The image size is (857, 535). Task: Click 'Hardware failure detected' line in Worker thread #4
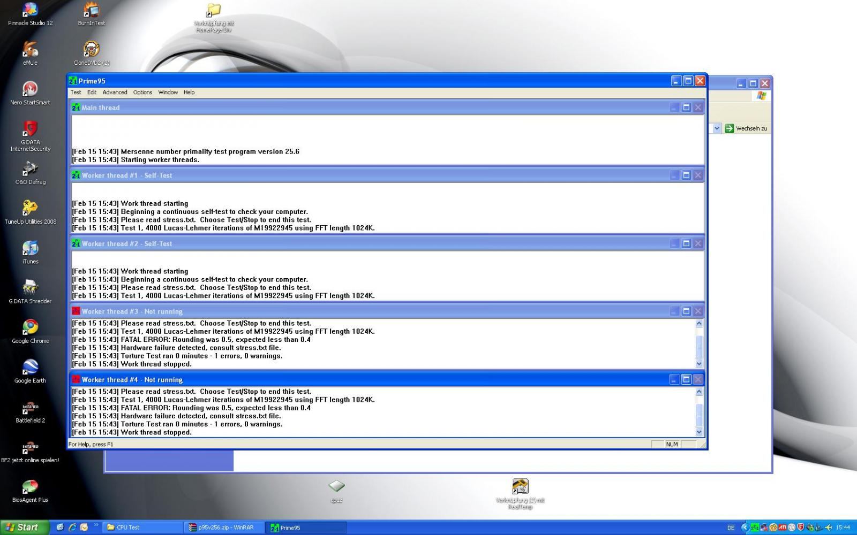[176, 416]
